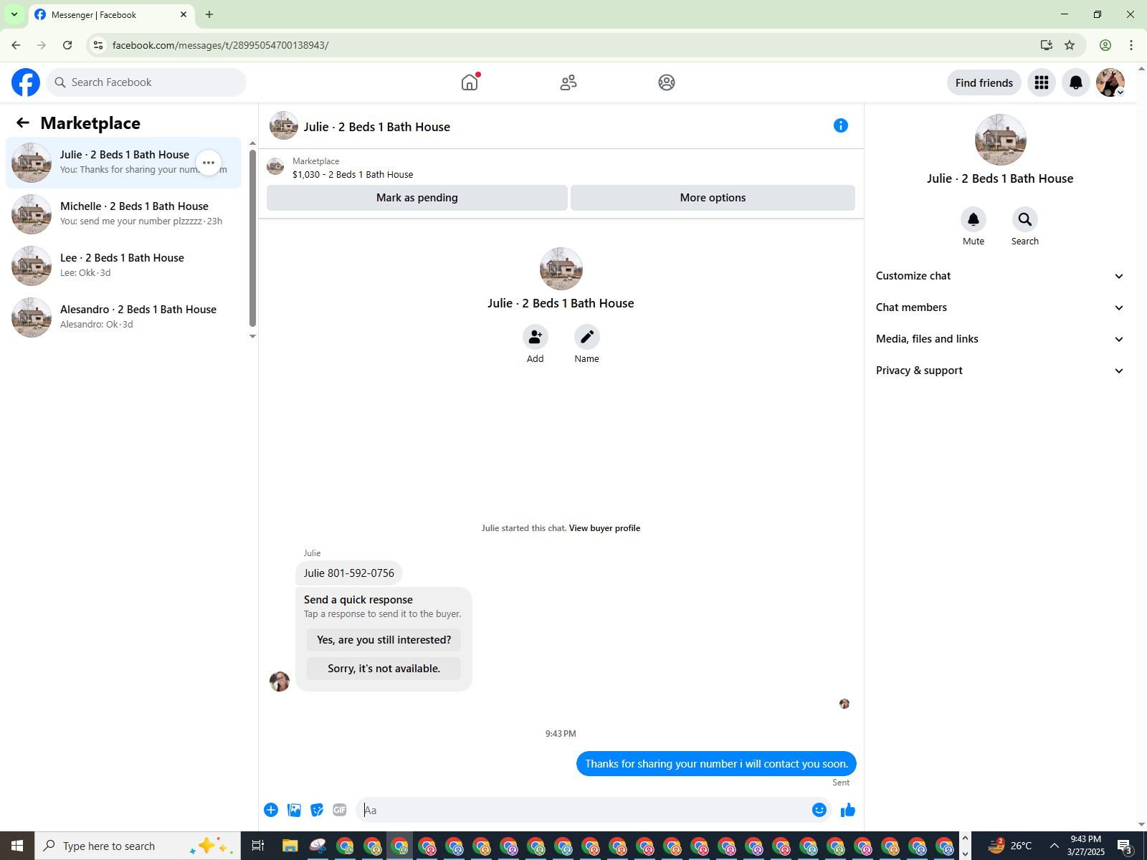This screenshot has height=860, width=1147.
Task: Select the Messenger | Facebook browser tab
Action: (111, 14)
